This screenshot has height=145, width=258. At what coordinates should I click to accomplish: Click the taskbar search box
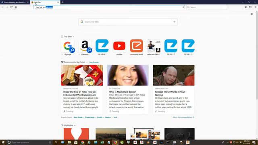click(x=29, y=142)
